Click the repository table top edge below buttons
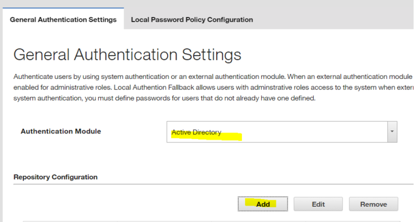This screenshot has height=222, width=414. [x=211, y=221]
